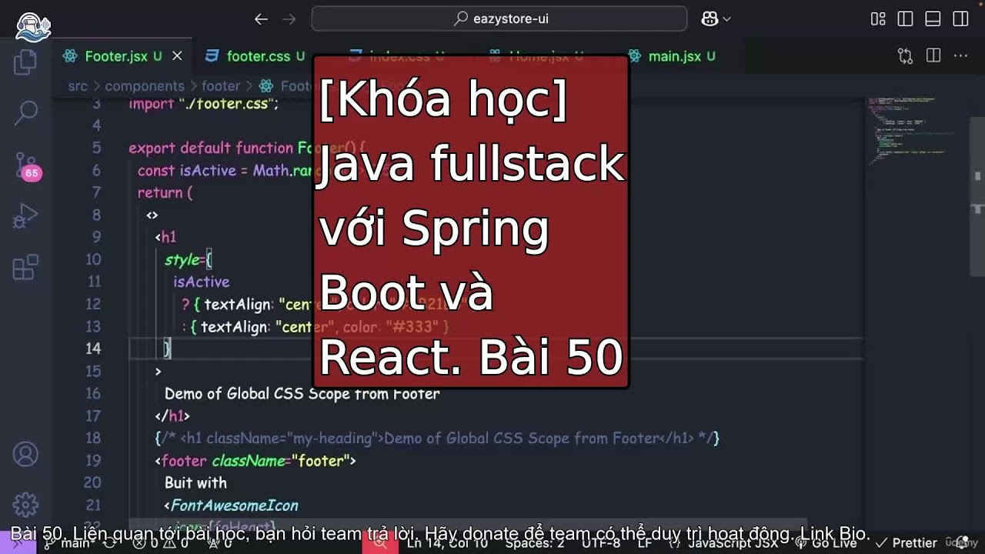Screen dimensions: 985x554
Task: Click Ln 14, Col 10 status entry
Action: click(448, 543)
